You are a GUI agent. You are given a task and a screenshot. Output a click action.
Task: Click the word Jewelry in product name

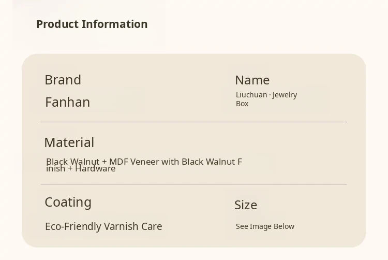pos(285,95)
